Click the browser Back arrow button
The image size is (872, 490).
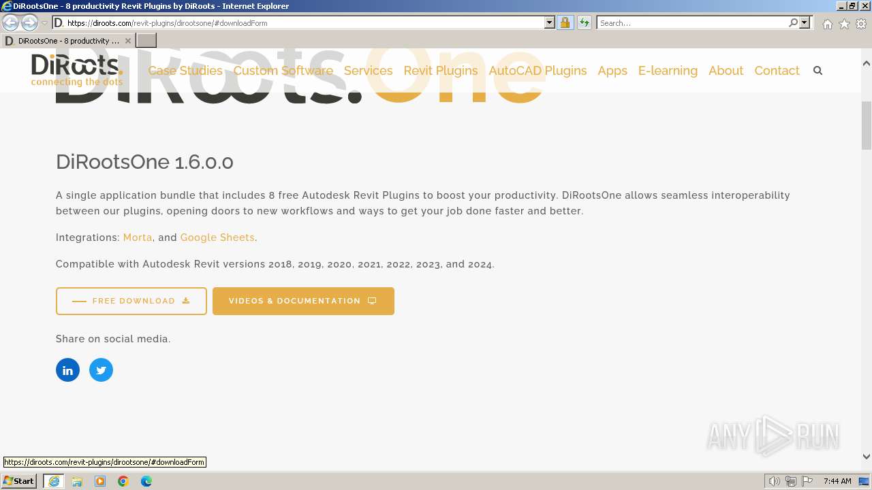tap(11, 22)
